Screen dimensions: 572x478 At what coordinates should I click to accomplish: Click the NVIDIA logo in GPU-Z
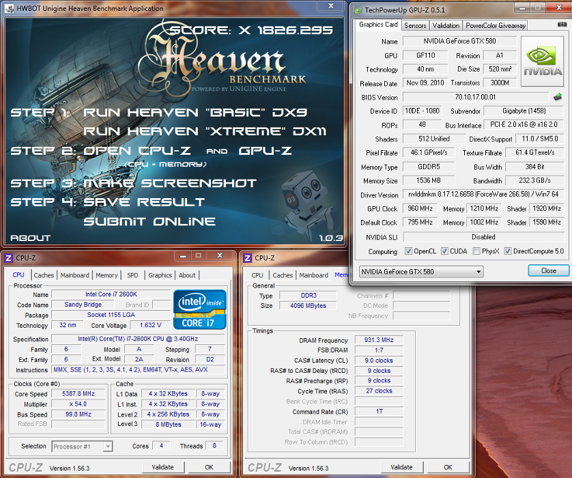(x=543, y=61)
